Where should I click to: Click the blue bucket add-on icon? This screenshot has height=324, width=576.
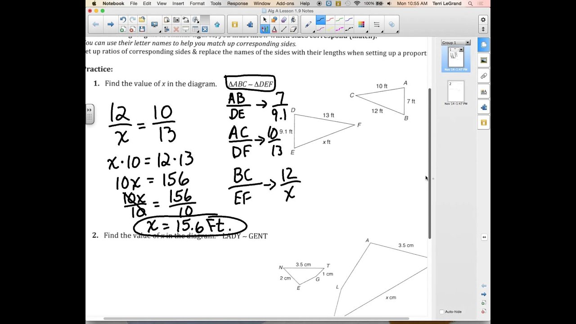[x=217, y=24]
